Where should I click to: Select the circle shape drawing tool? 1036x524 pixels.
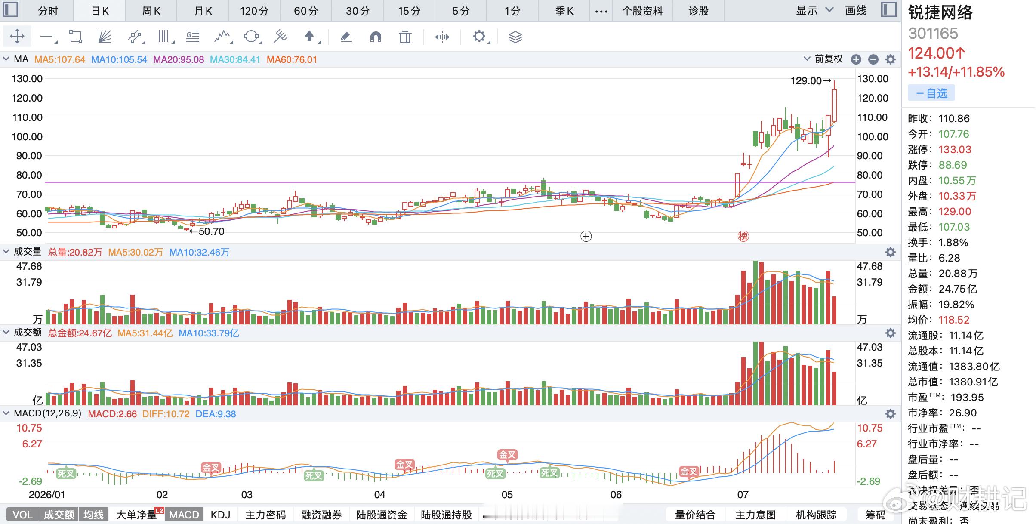click(251, 37)
